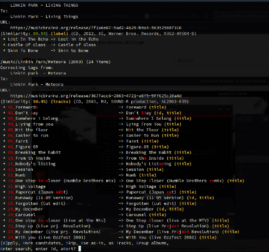
Task: Click the '01_Forewords' track entry
Action: click(x=23, y=107)
